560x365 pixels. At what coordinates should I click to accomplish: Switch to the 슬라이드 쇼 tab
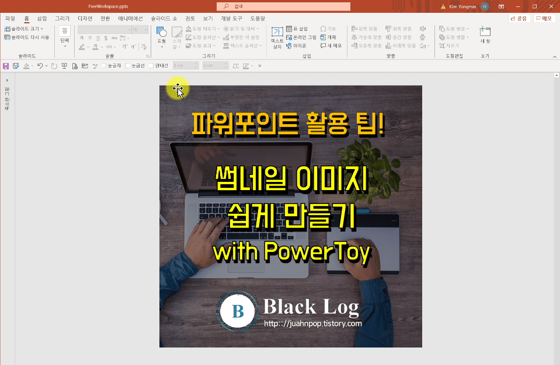click(x=164, y=19)
